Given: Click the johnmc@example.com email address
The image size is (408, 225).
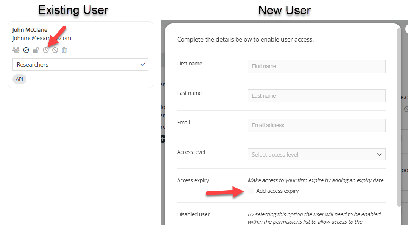Looking at the screenshot, I should point(42,38).
